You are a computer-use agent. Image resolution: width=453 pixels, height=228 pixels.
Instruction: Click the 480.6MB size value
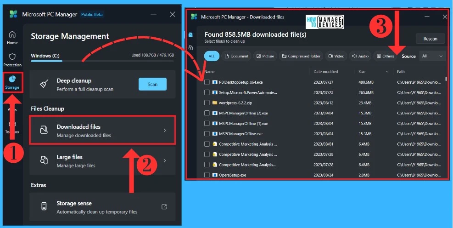(x=366, y=82)
